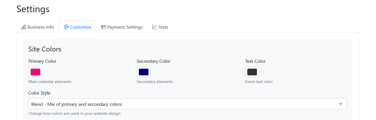Screen dimensions: 376x120
Task: Click the Site Colors section heading
Action: 45,49
